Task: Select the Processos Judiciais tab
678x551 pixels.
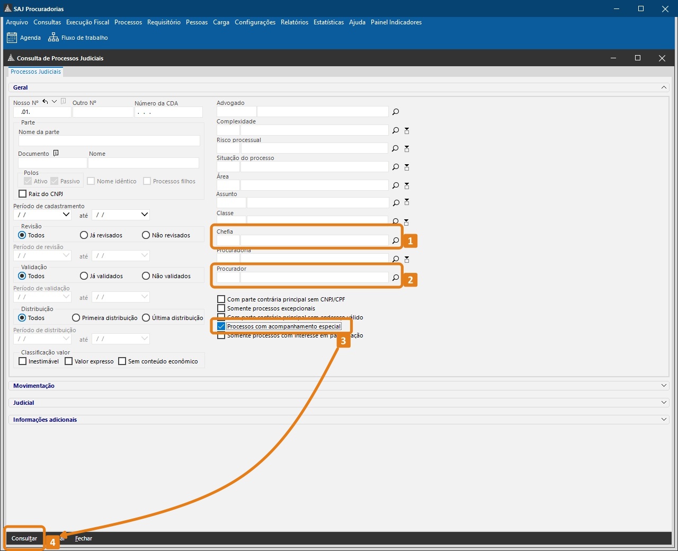Action: click(35, 72)
